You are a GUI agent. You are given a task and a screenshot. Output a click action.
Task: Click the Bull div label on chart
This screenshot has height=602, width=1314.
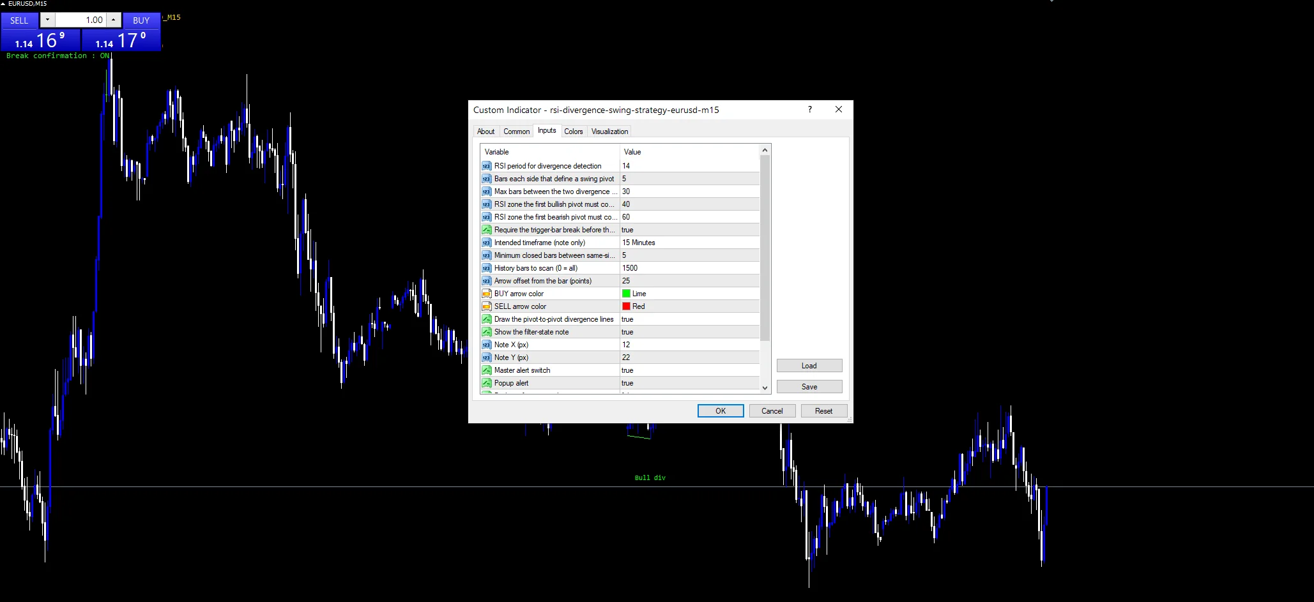coord(650,478)
